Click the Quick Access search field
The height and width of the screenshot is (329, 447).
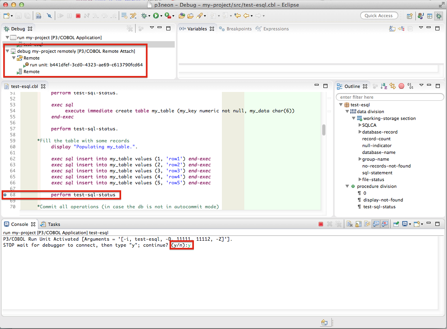(379, 16)
